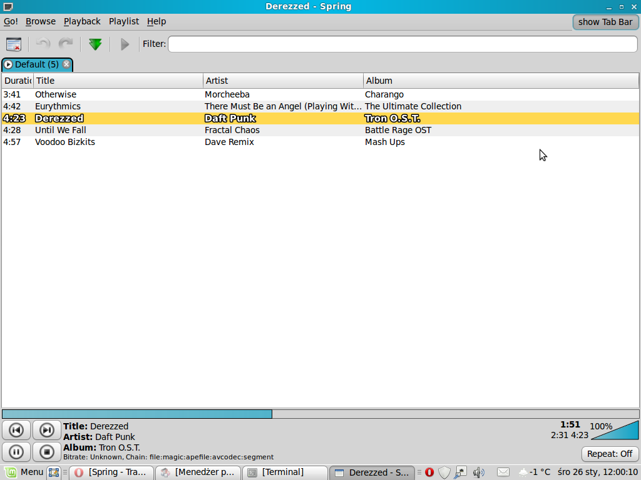Click the Mash Ups album cell

(385, 142)
